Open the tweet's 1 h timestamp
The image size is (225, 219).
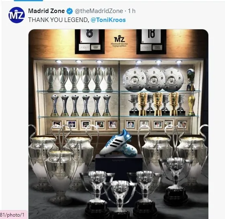pos(132,11)
